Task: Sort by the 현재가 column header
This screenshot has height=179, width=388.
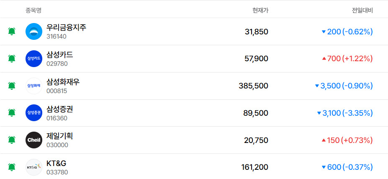Action: click(x=260, y=10)
